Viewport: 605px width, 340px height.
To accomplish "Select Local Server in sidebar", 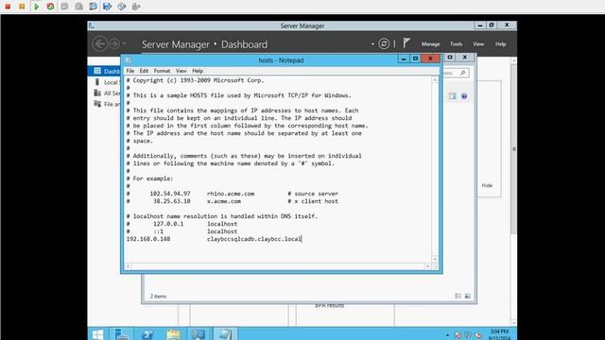I will tap(104, 82).
